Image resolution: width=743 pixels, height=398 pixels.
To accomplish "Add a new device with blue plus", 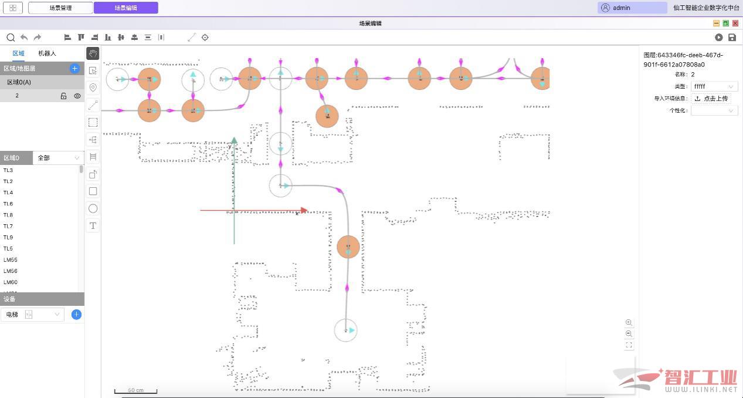I will tap(76, 315).
